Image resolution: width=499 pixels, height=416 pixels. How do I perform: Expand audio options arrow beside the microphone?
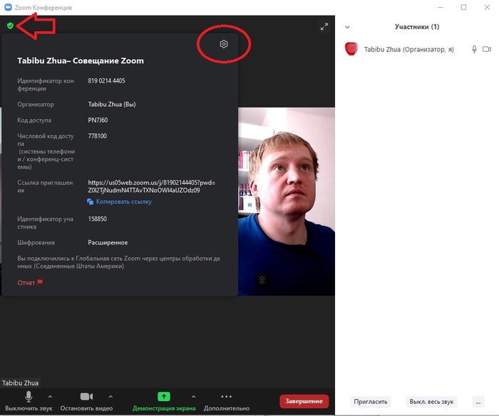(50, 397)
